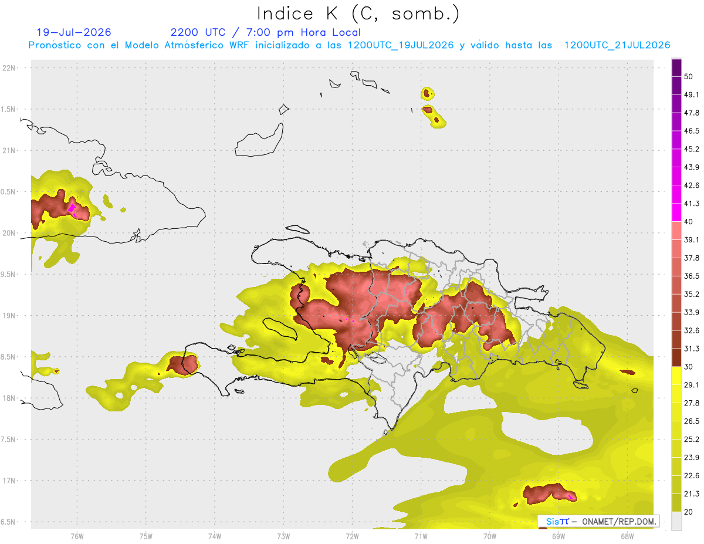Click the legend value '42.6'
The image size is (704, 544).
(692, 185)
